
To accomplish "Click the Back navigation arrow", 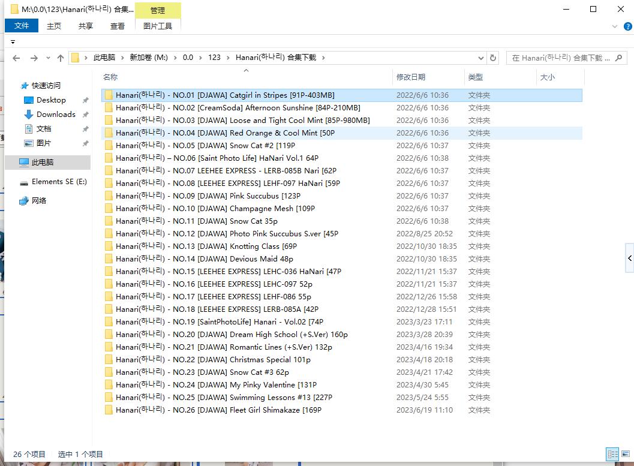I will pyautogui.click(x=16, y=58).
